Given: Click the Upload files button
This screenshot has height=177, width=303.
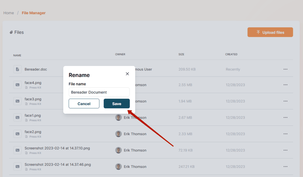Looking at the screenshot, I should point(270,32).
